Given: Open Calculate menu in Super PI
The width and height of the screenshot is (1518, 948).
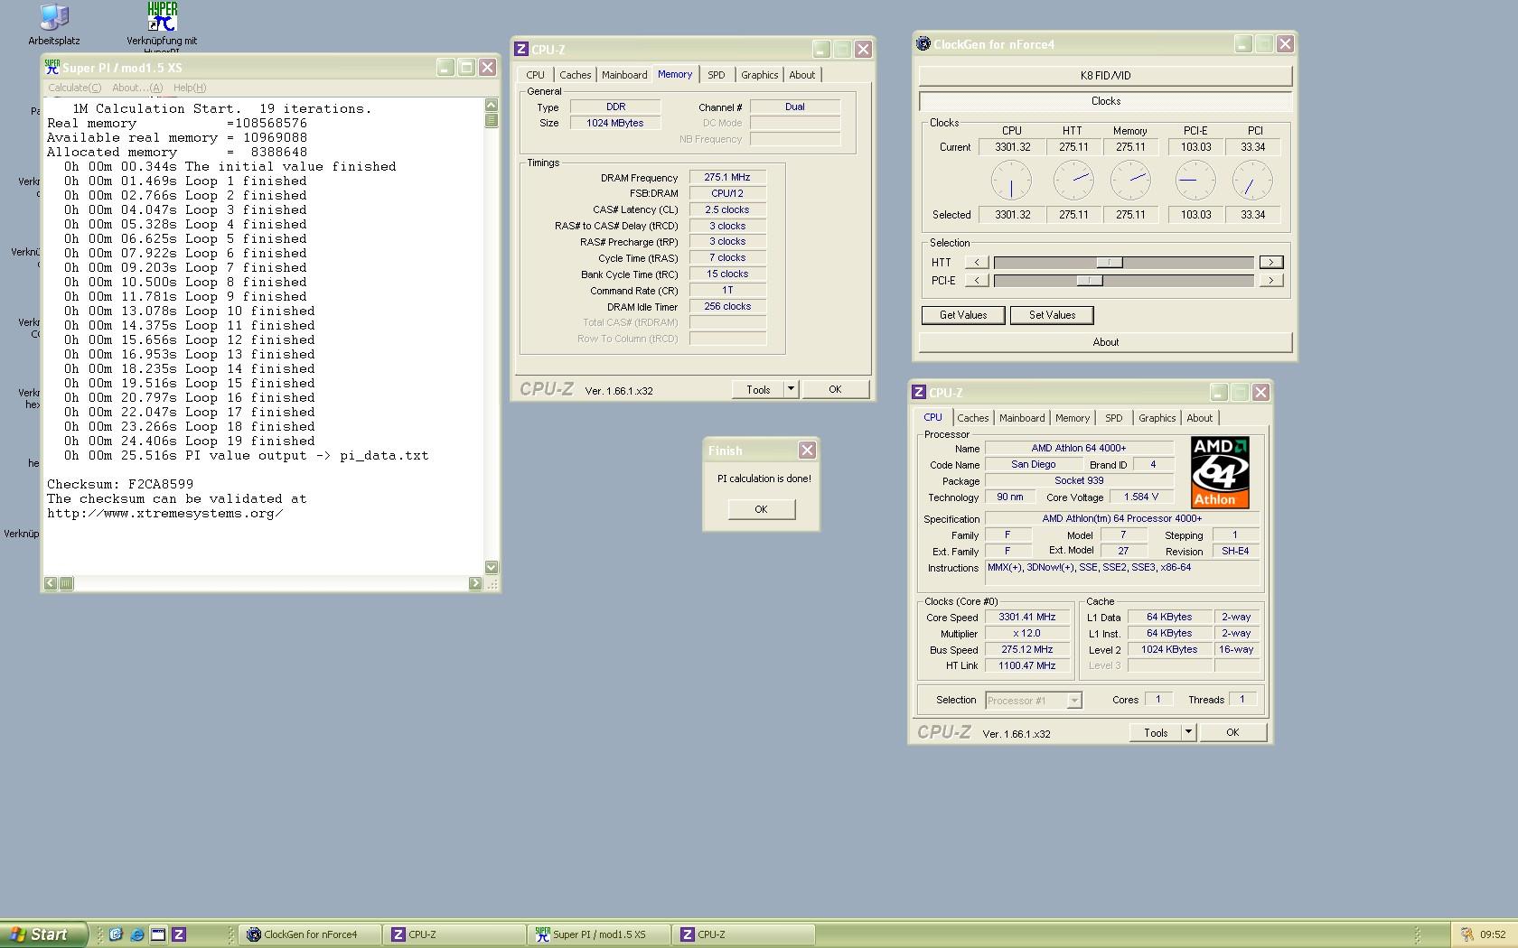Looking at the screenshot, I should tap(74, 88).
